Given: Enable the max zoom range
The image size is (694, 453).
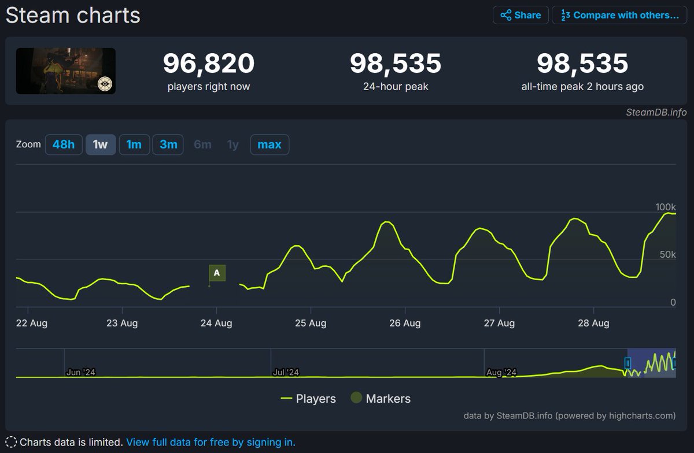Looking at the screenshot, I should tap(270, 144).
